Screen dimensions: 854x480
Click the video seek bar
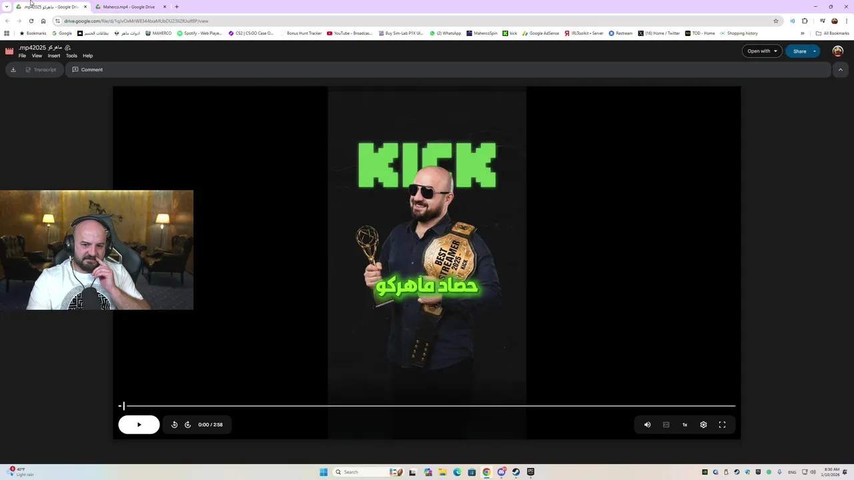point(427,405)
